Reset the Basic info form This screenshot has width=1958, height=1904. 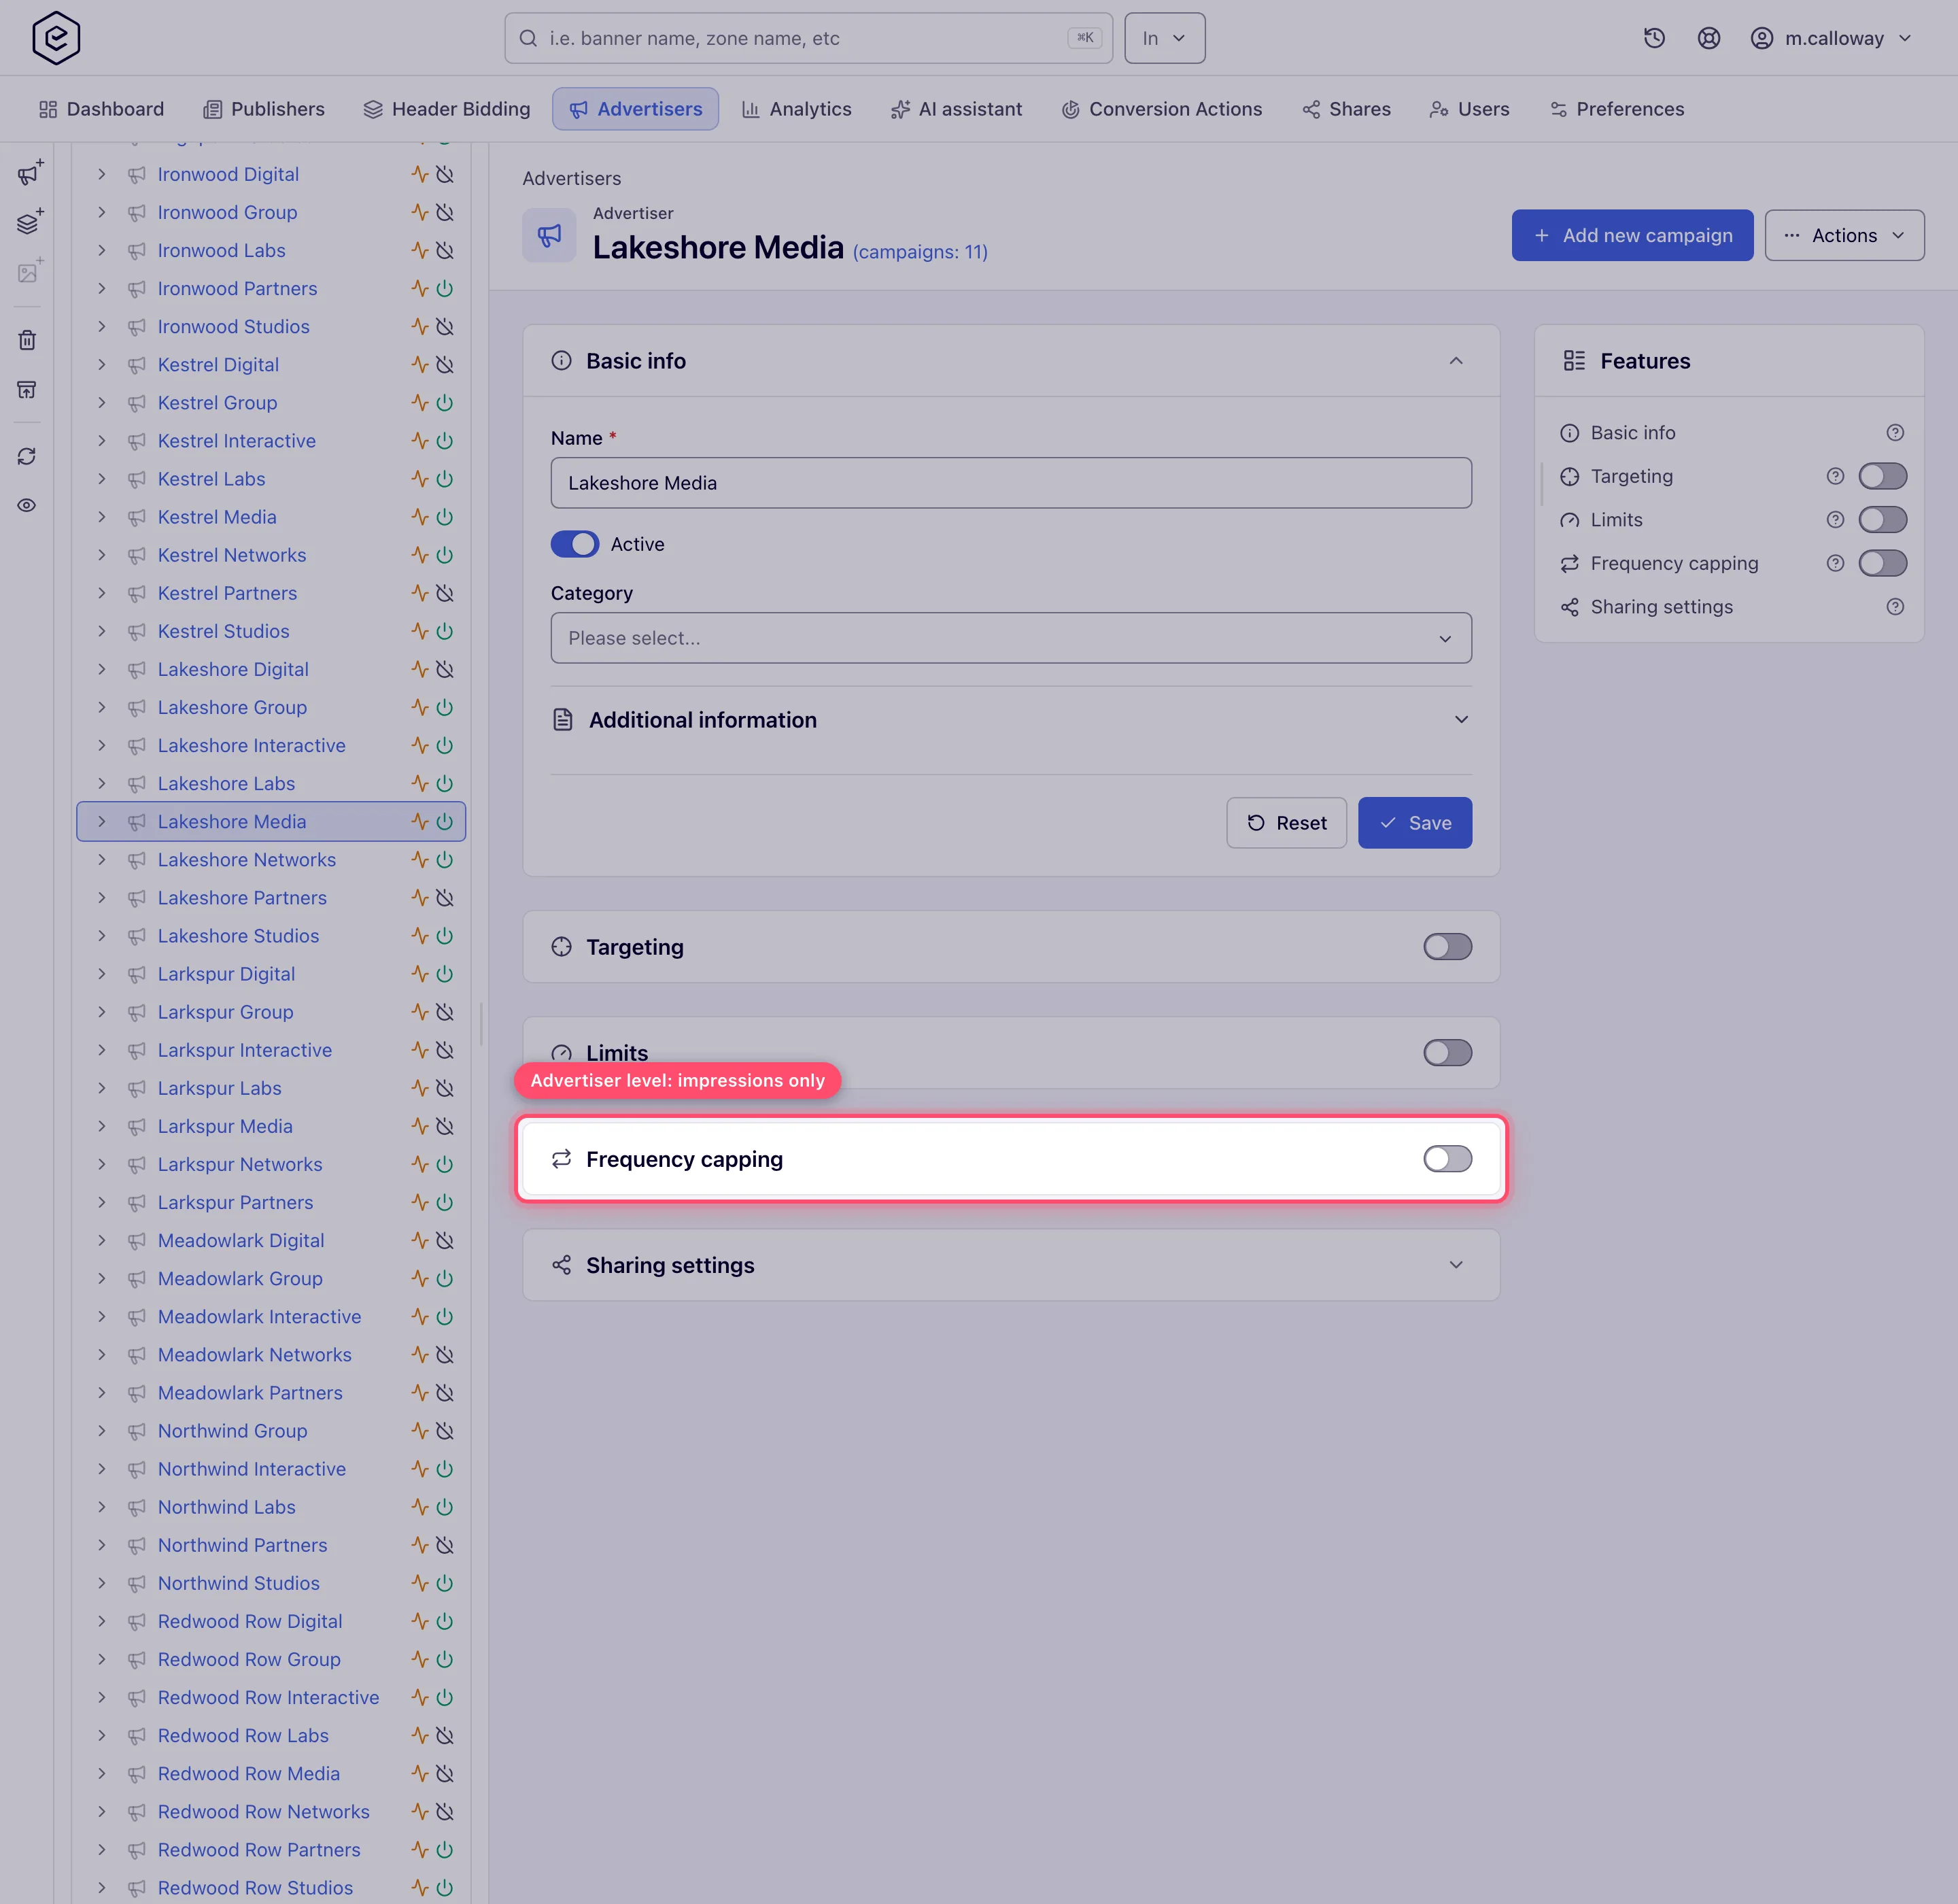click(1286, 823)
